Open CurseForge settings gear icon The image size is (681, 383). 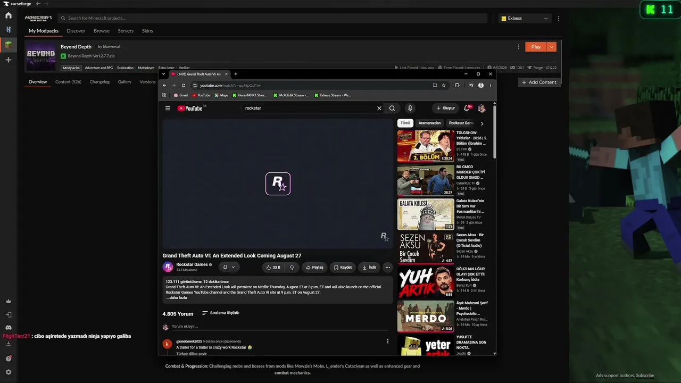(x=9, y=372)
